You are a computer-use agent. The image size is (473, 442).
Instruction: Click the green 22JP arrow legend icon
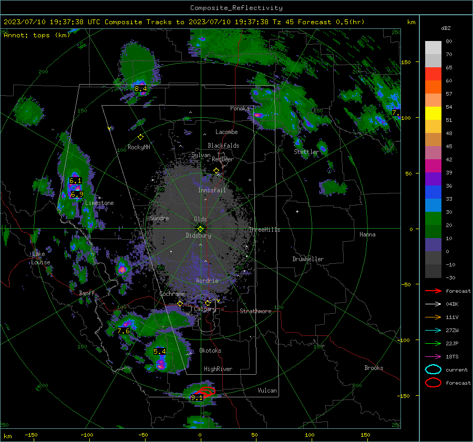coord(433,343)
